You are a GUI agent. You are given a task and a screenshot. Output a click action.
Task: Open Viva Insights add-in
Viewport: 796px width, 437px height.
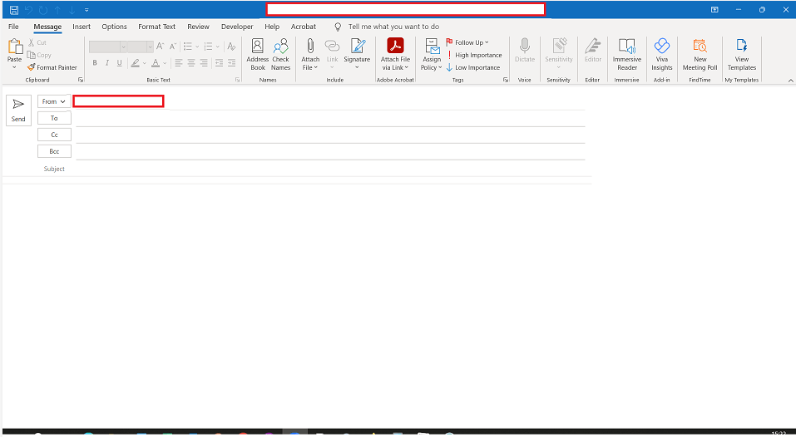click(x=662, y=55)
